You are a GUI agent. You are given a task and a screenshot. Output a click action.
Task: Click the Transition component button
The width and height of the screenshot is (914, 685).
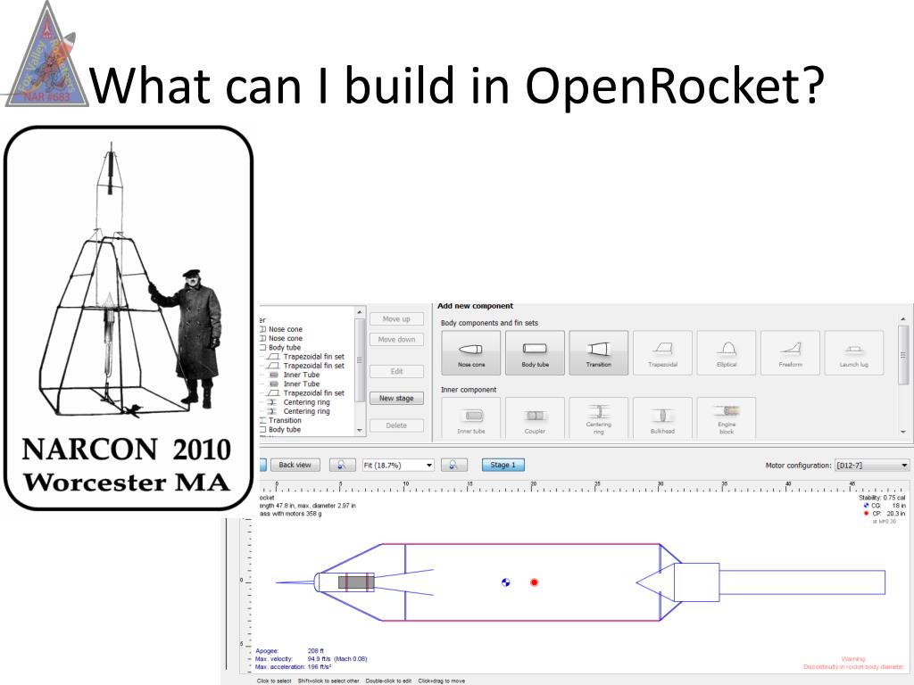pyautogui.click(x=599, y=352)
